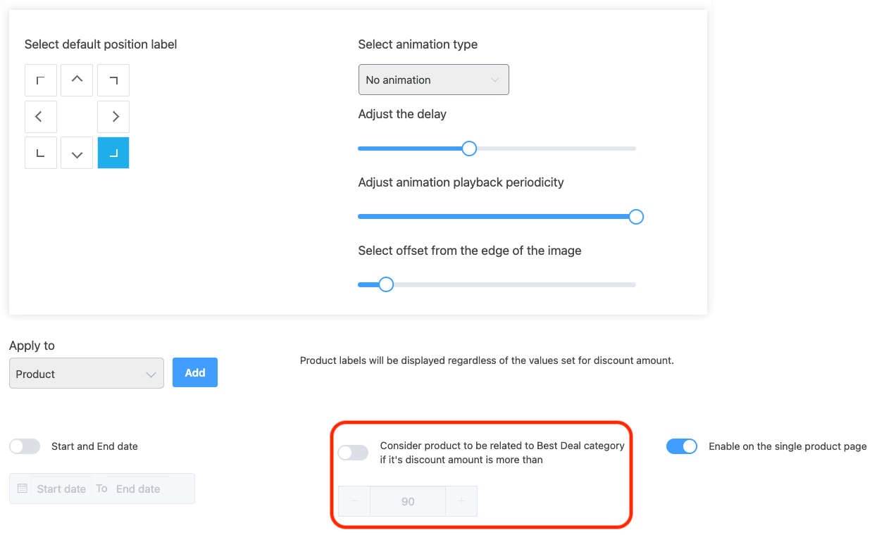Enable the Start and End date toggle
The image size is (884, 535).
coord(25,446)
